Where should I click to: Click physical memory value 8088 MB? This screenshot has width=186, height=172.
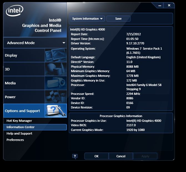[x=132, y=67]
